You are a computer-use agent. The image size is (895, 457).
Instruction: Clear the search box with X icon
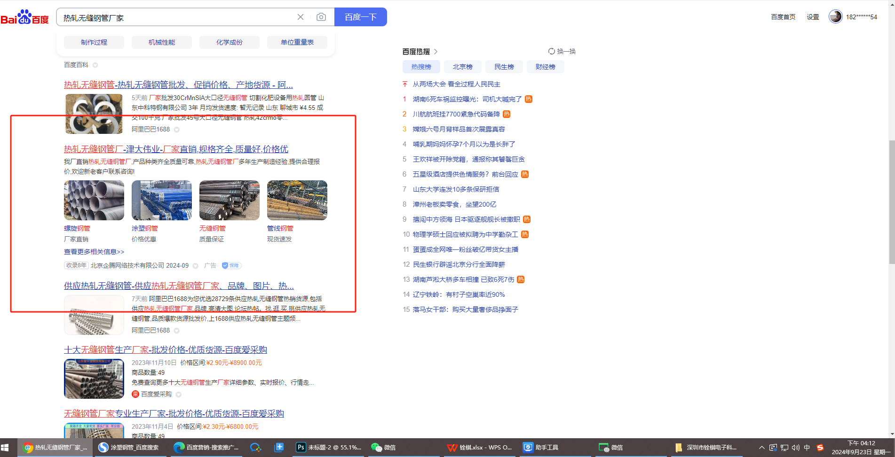301,17
